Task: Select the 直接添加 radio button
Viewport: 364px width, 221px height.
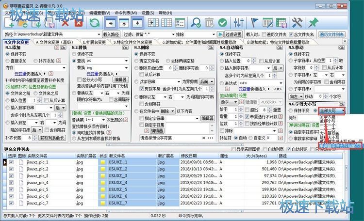Action: [7, 61]
